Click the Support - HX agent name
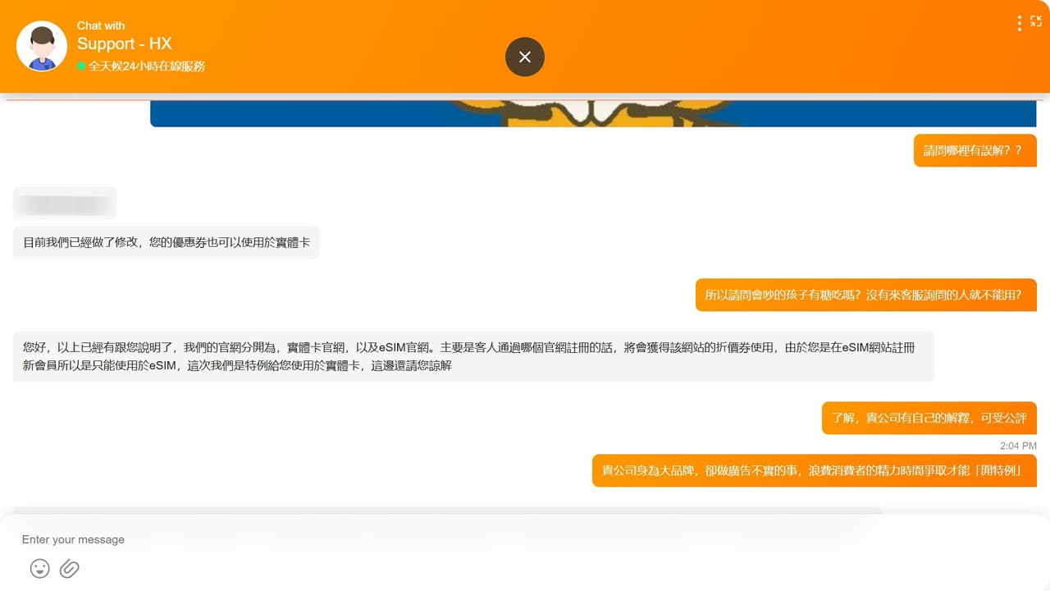The height and width of the screenshot is (591, 1050). coord(125,44)
